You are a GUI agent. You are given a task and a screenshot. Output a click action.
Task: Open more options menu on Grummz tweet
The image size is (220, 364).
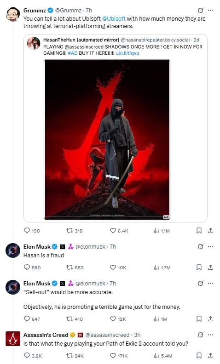click(x=210, y=11)
